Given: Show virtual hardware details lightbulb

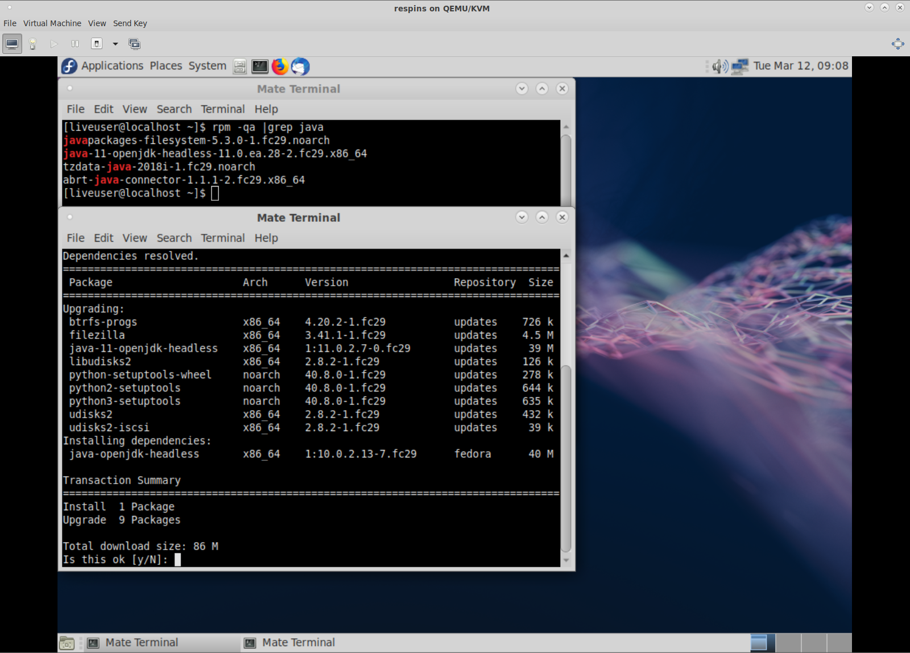Looking at the screenshot, I should pyautogui.click(x=32, y=44).
